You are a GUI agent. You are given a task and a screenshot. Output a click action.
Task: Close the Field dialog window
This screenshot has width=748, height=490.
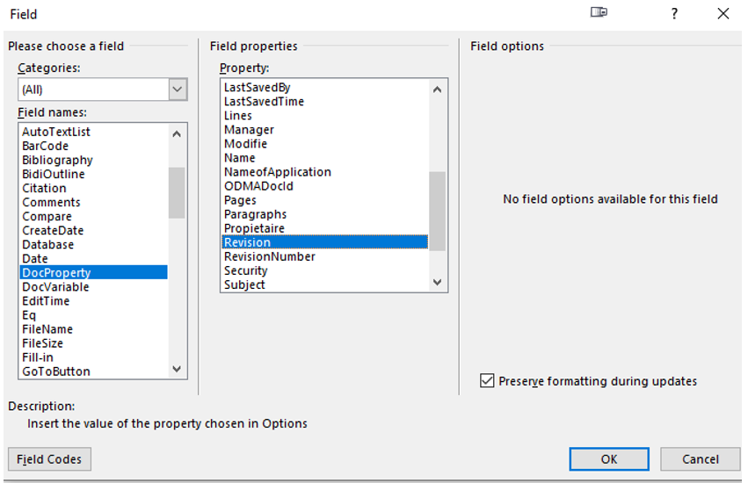pyautogui.click(x=723, y=13)
